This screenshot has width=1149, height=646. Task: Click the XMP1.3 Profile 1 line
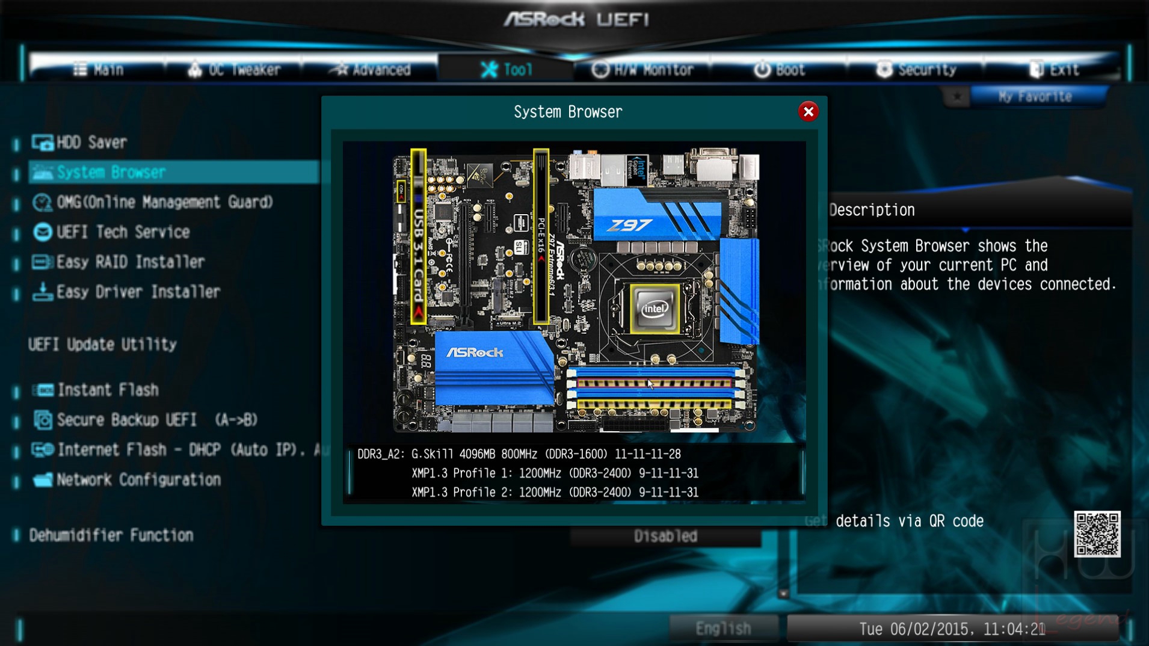(555, 473)
